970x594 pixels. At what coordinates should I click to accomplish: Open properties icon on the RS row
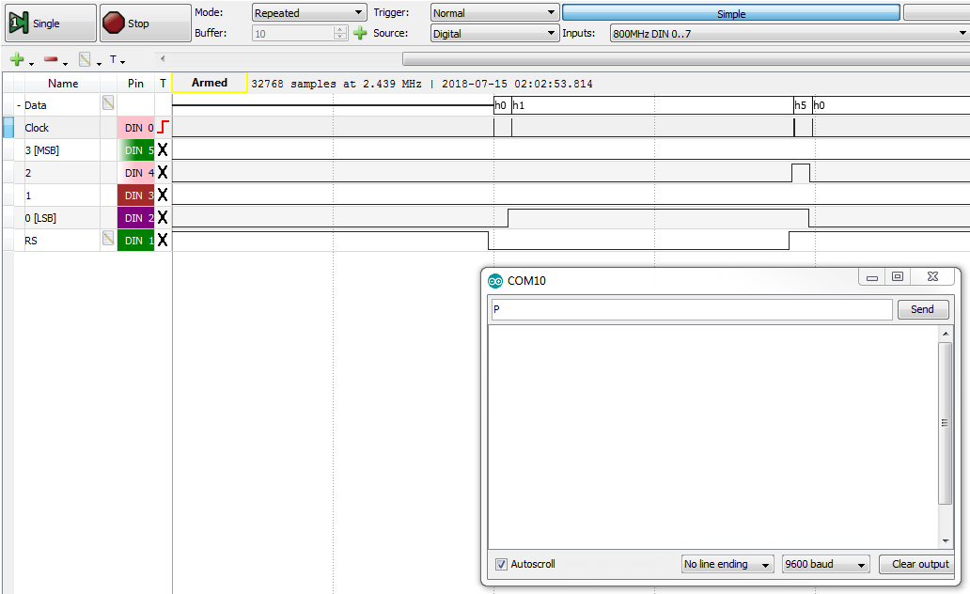[108, 238]
